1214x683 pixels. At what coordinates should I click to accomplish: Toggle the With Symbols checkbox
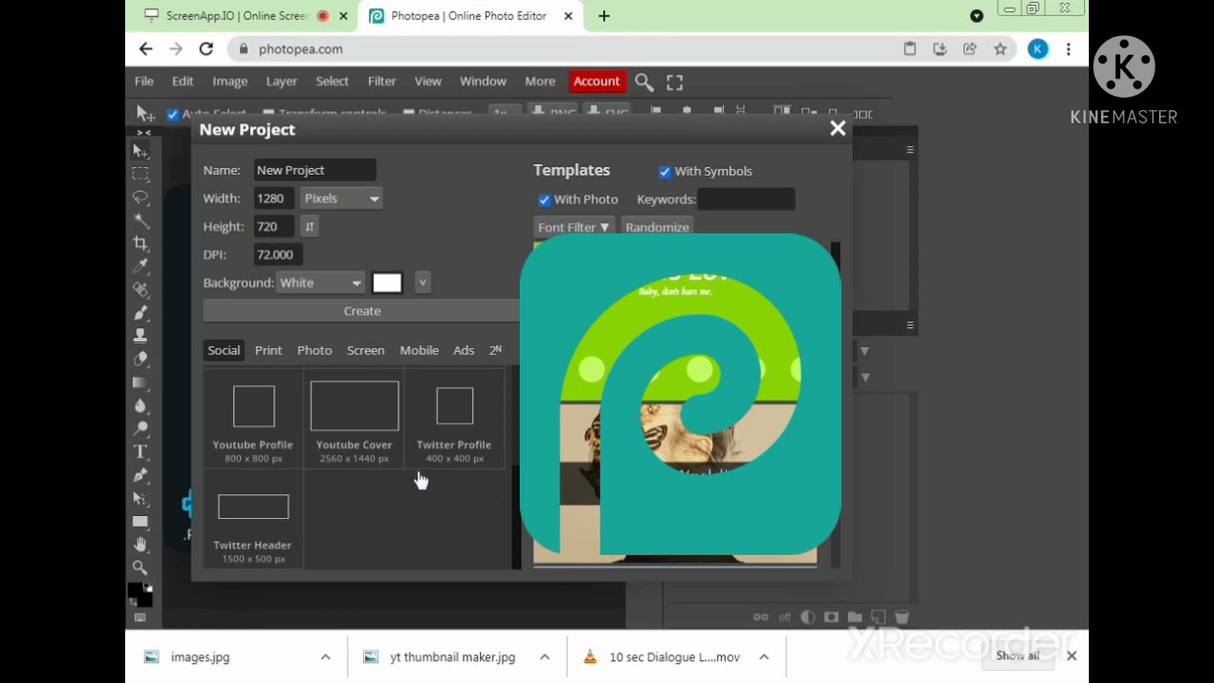pos(665,172)
